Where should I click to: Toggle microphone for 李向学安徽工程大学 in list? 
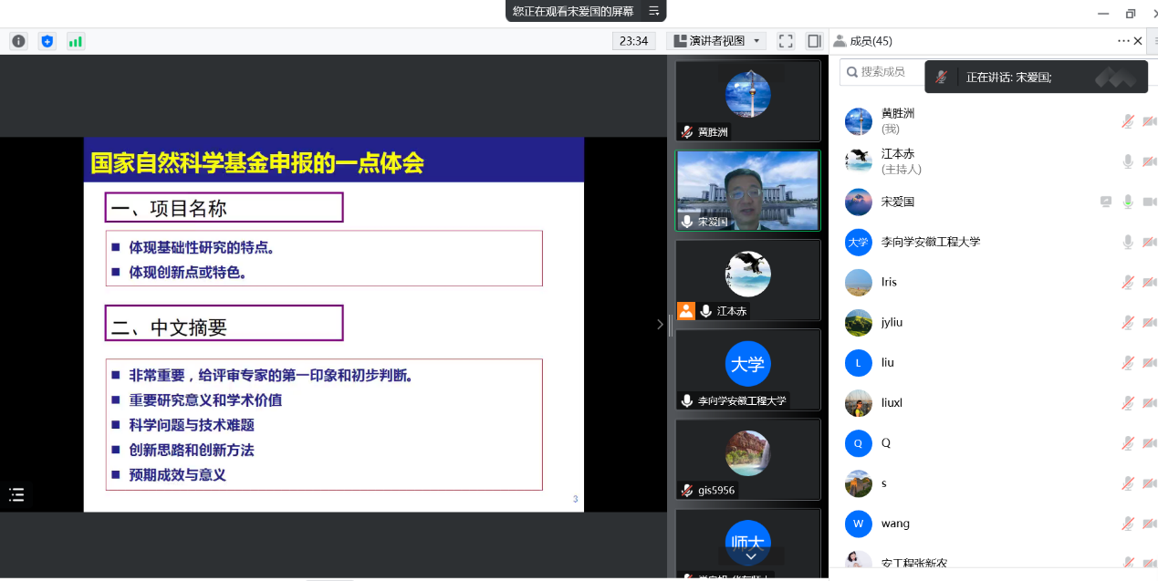point(1128,242)
